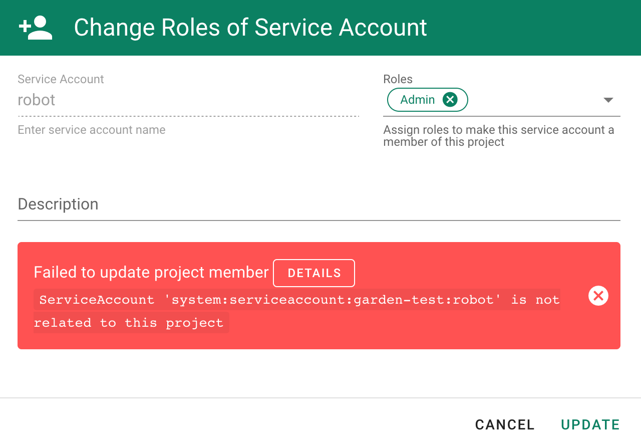Expand the Roles selection list
Image resolution: width=641 pixels, height=447 pixels.
click(x=607, y=100)
